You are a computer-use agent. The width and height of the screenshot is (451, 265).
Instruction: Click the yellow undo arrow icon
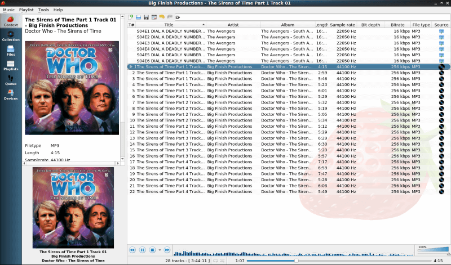pyautogui.click(x=162, y=17)
